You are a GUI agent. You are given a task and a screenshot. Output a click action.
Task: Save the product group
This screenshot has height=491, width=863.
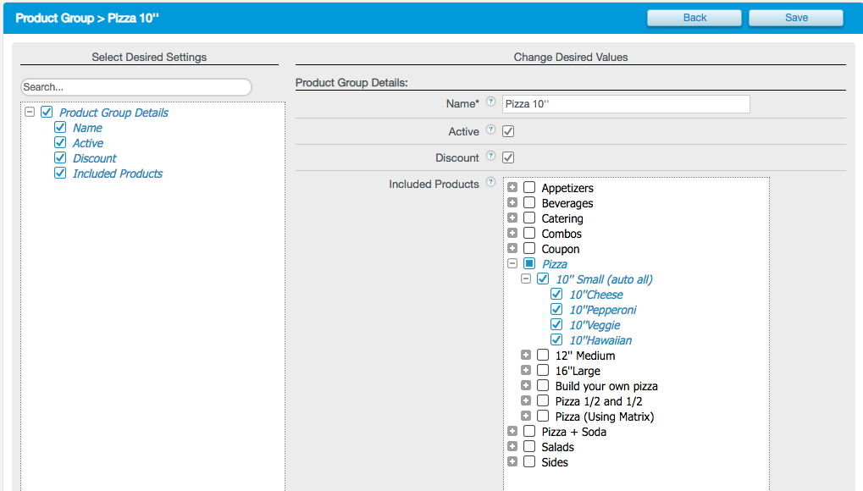point(796,18)
